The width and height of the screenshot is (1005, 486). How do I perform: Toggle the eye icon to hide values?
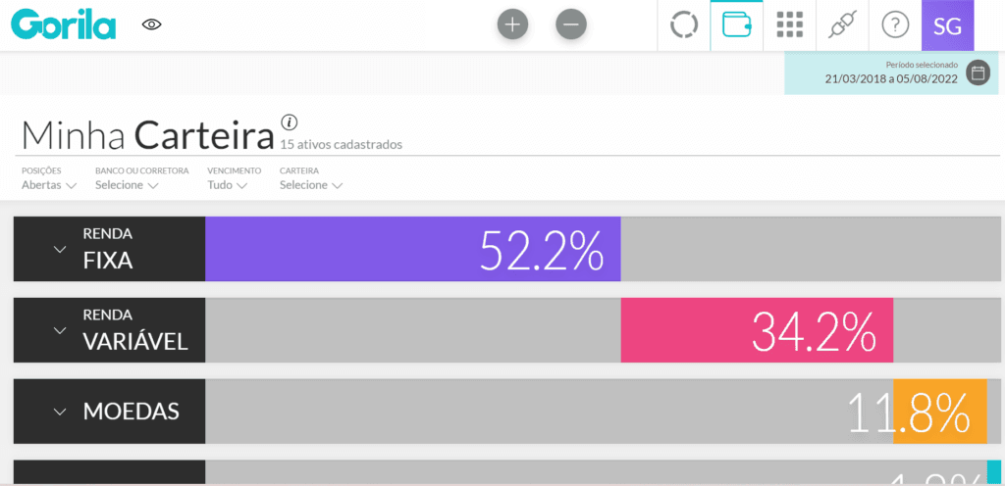[152, 24]
